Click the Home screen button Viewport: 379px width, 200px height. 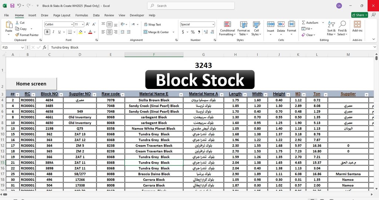pyautogui.click(x=31, y=84)
